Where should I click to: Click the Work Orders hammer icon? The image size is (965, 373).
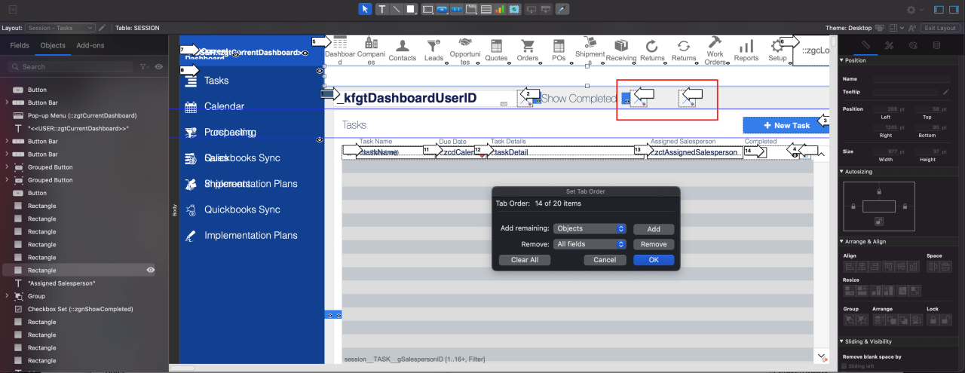click(x=715, y=42)
